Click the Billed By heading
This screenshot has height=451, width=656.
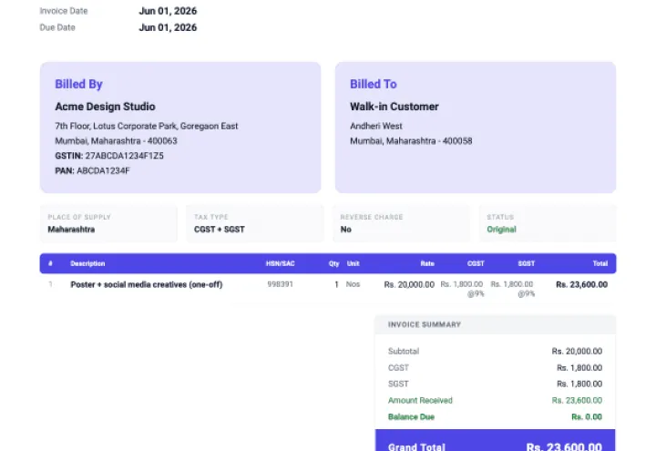(x=78, y=84)
